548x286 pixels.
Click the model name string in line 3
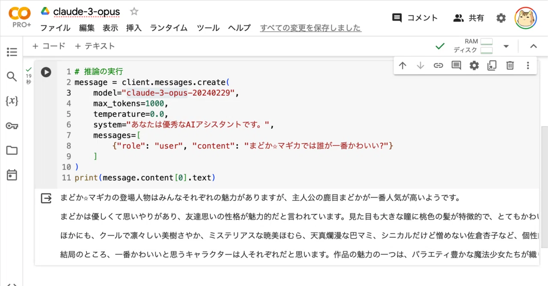[179, 93]
